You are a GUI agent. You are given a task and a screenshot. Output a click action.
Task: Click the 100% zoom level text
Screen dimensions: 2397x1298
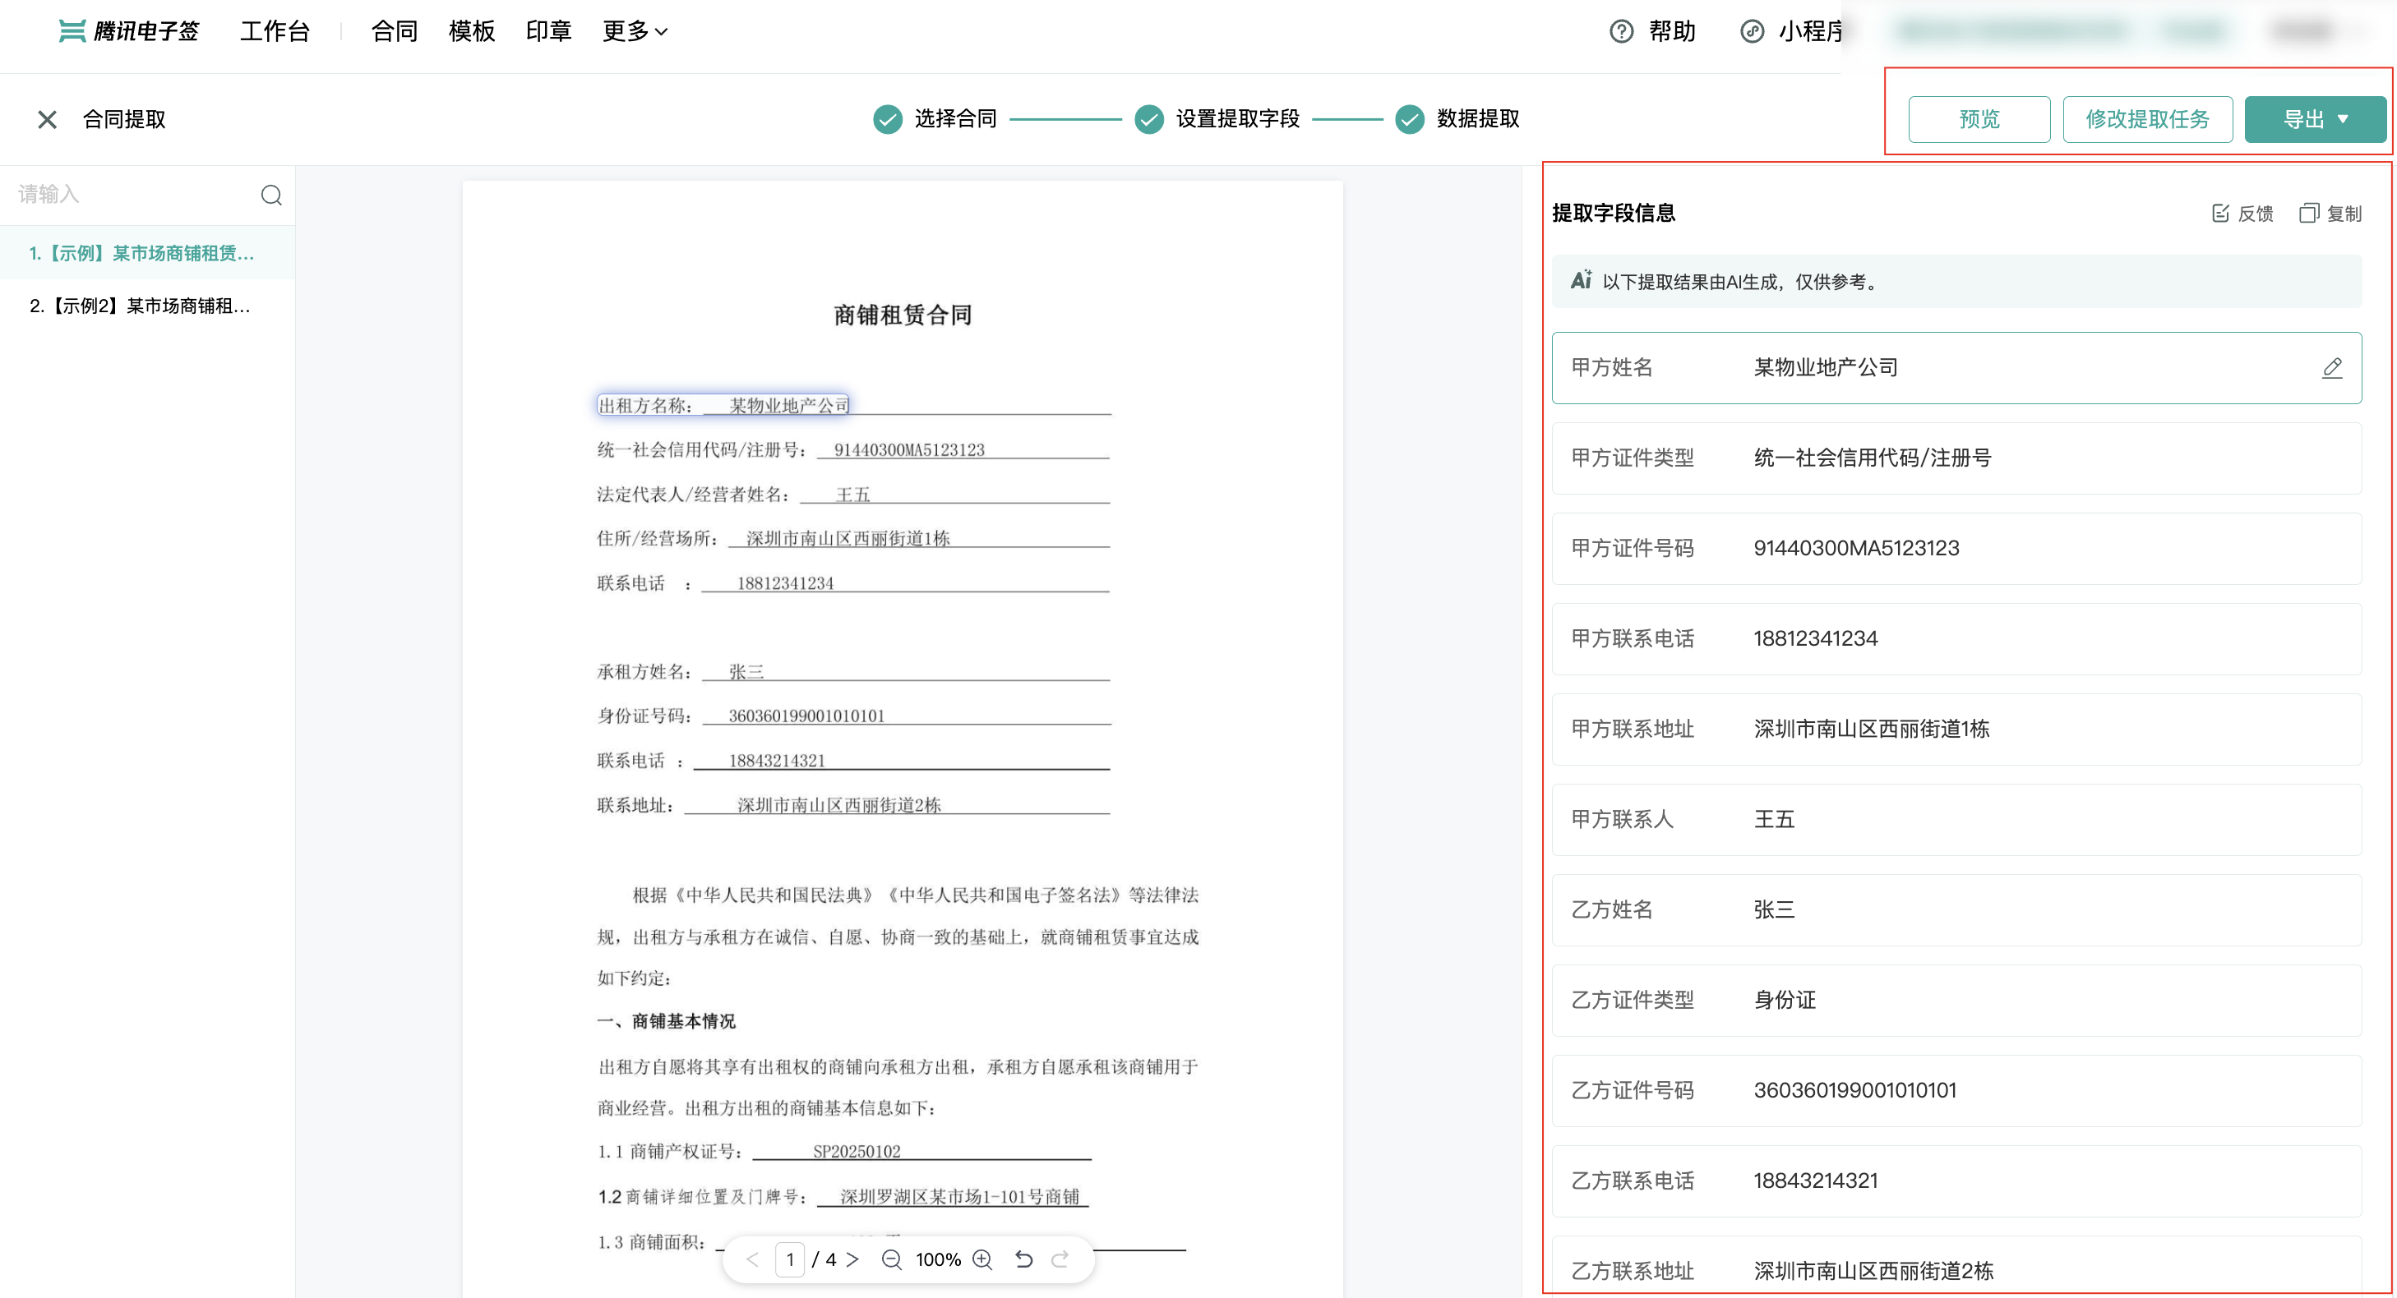(938, 1259)
